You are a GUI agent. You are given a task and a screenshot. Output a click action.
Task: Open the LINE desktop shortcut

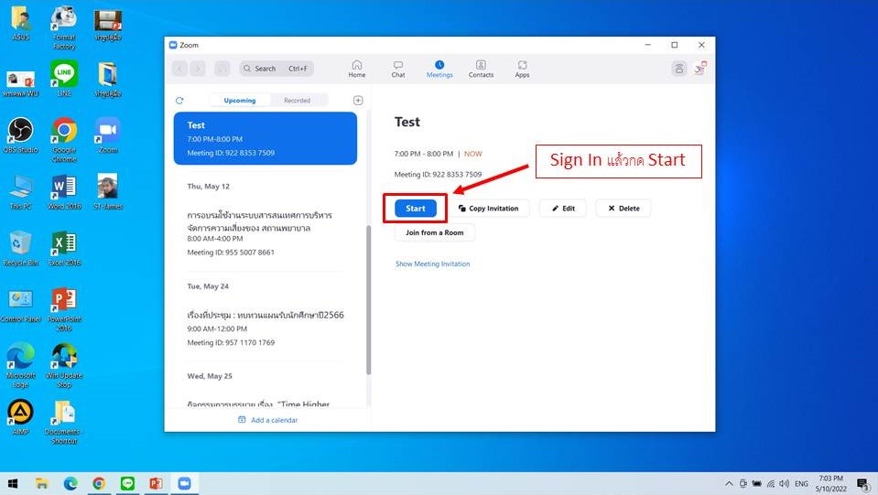pyautogui.click(x=64, y=79)
